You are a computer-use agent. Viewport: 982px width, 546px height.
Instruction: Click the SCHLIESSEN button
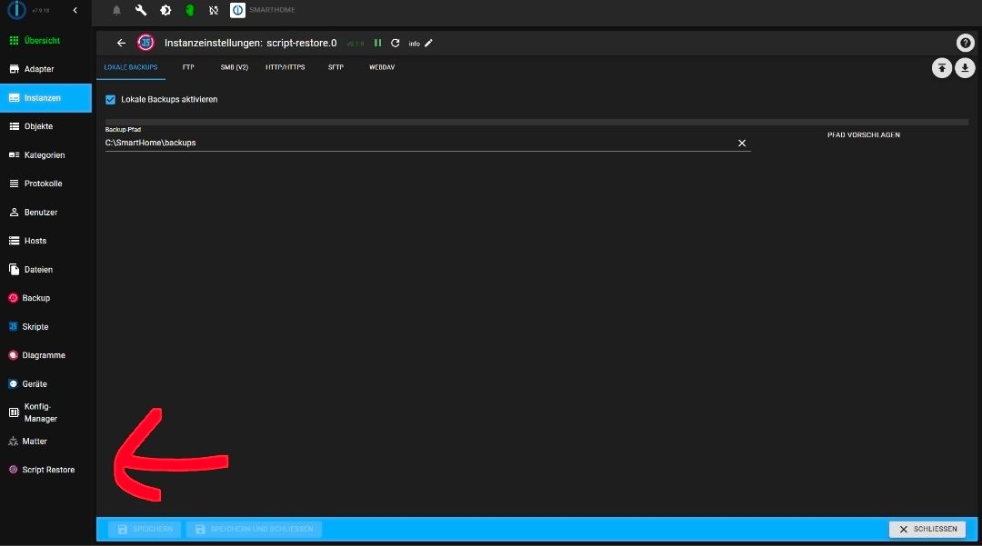click(927, 529)
